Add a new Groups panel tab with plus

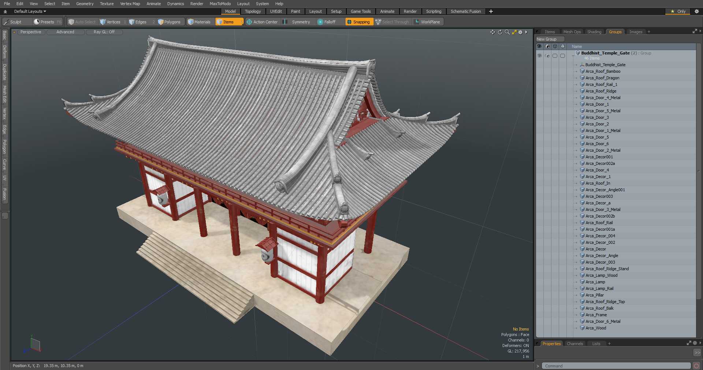(649, 32)
